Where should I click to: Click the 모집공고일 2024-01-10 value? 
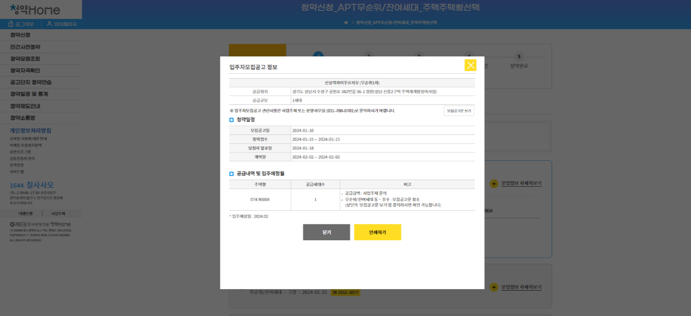(303, 131)
